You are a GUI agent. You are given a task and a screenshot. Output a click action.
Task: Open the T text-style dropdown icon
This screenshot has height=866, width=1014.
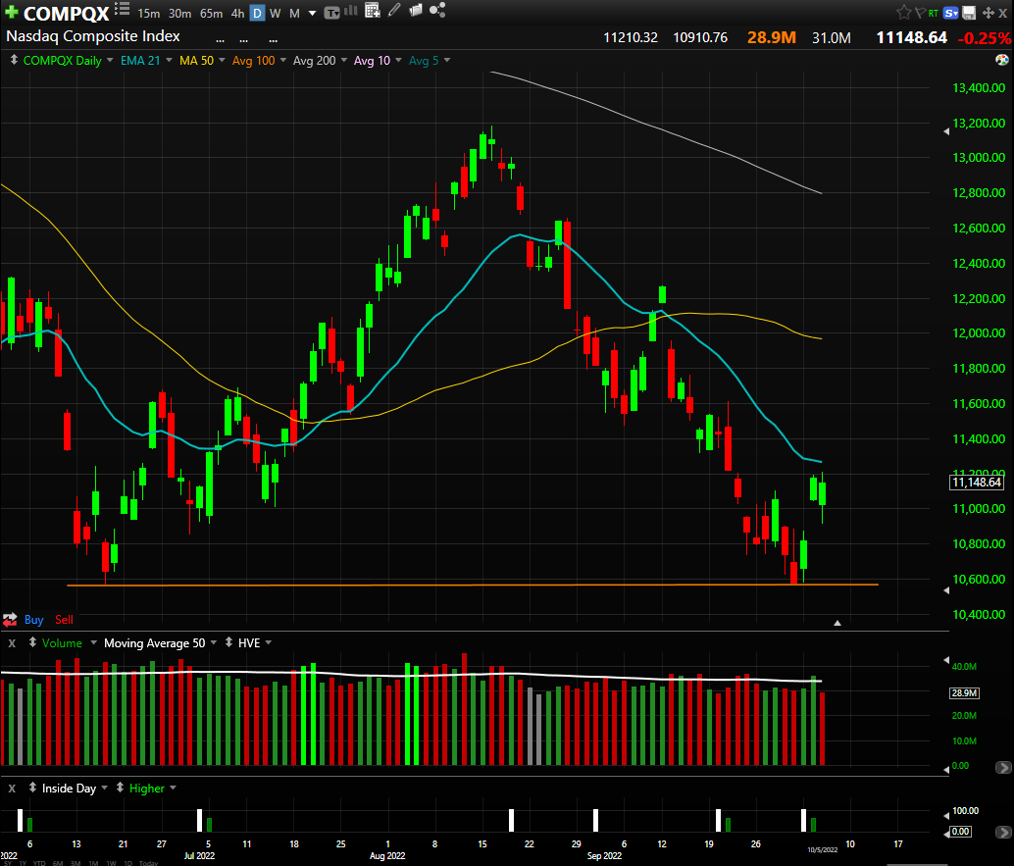tap(331, 13)
